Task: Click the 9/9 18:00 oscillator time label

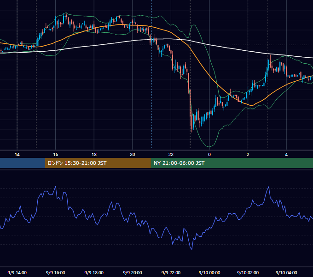Action: (x=94, y=272)
